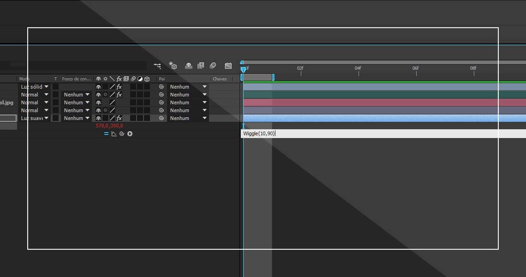This screenshot has height=277, width=526.
Task: Click the Draft 3D icon
Action: tap(173, 66)
